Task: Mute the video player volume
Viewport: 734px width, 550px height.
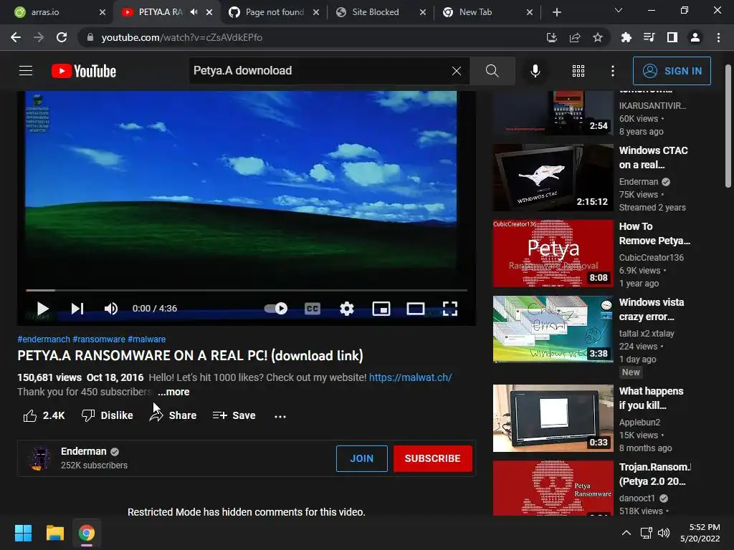Action: pyautogui.click(x=111, y=309)
